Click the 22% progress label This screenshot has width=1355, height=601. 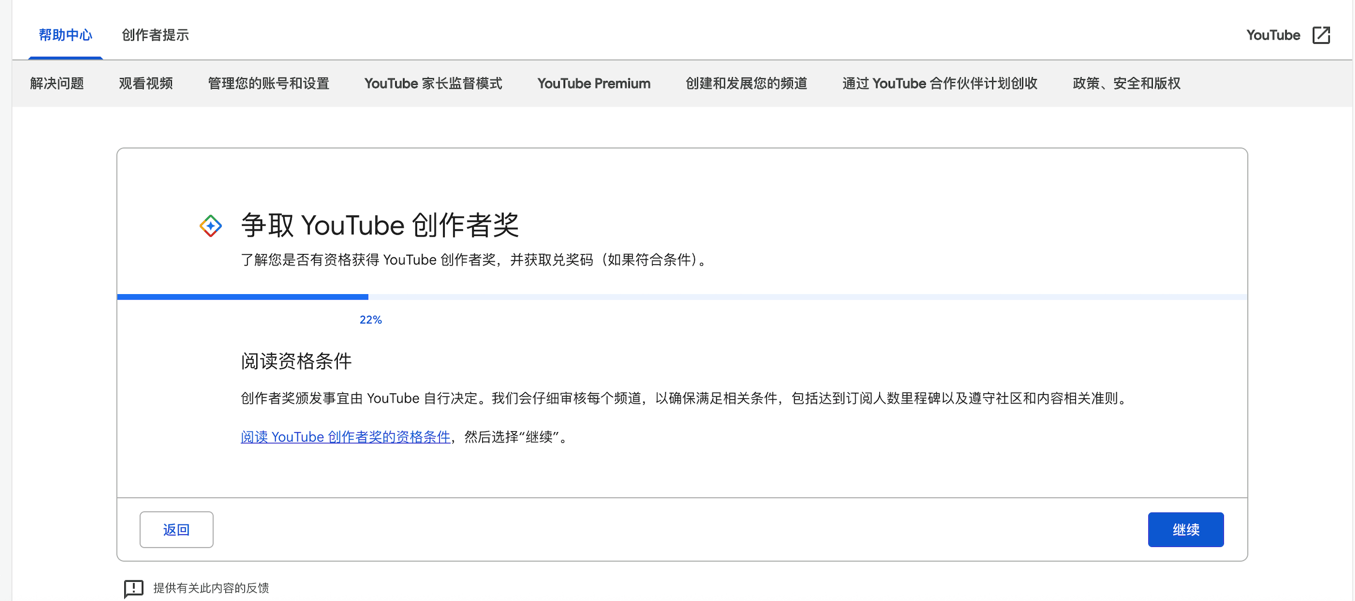point(370,320)
